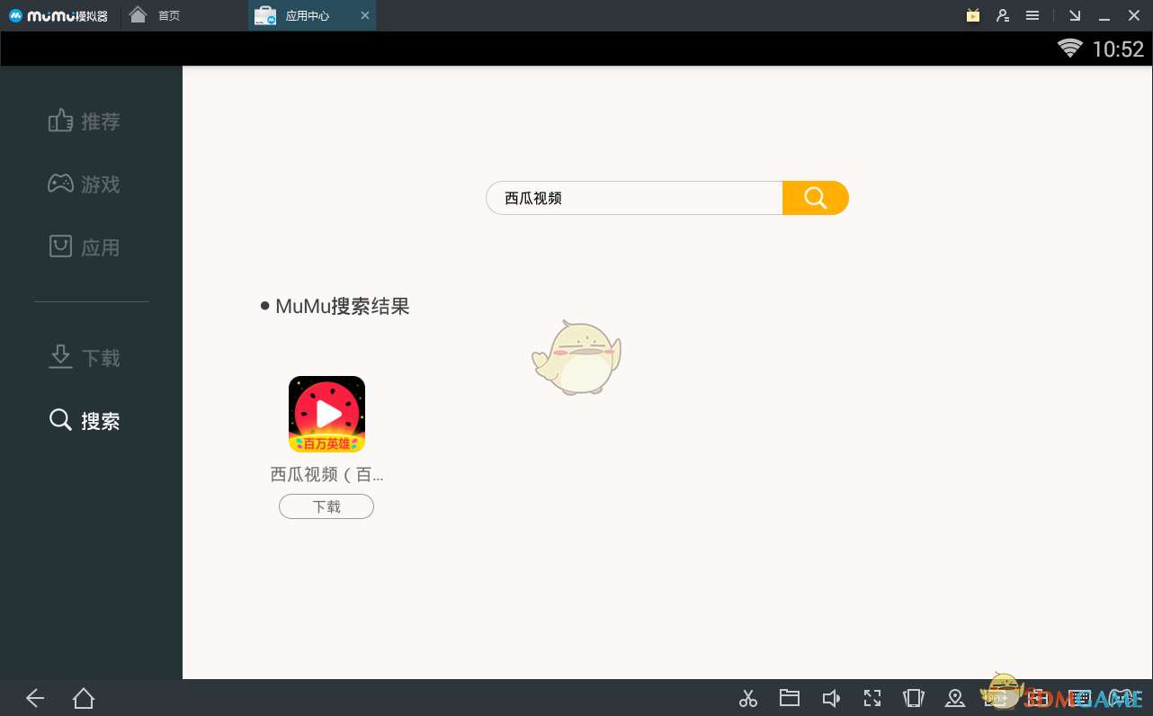The width and height of the screenshot is (1153, 716).
Task: Open the 应用 apps section in sidebar
Action: coord(84,247)
